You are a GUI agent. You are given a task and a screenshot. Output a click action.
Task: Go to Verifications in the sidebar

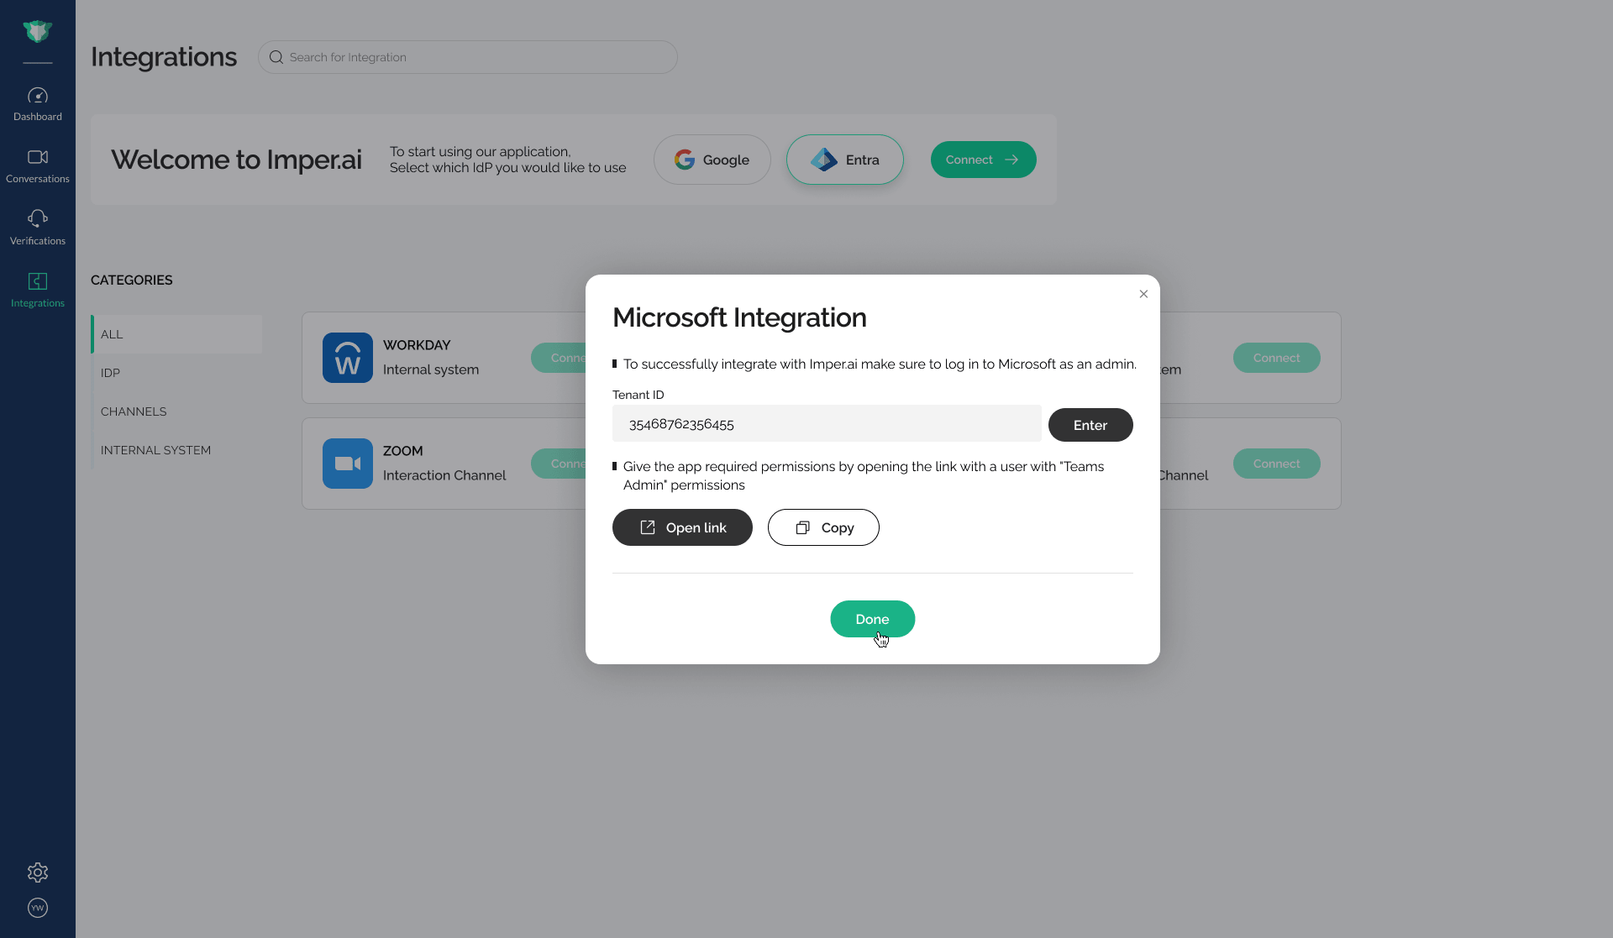pos(37,227)
